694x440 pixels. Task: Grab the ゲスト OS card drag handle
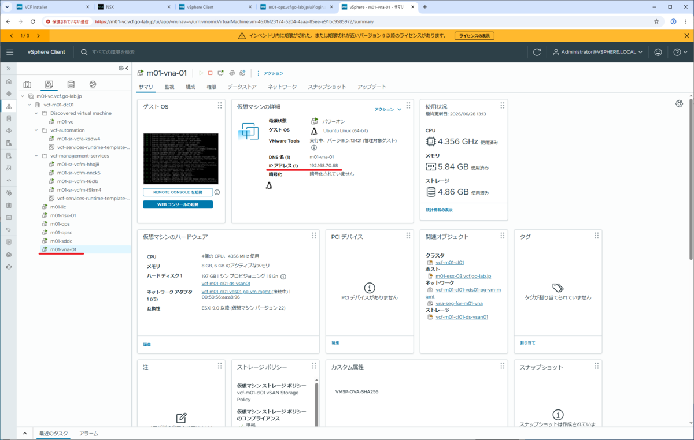pyautogui.click(x=220, y=106)
